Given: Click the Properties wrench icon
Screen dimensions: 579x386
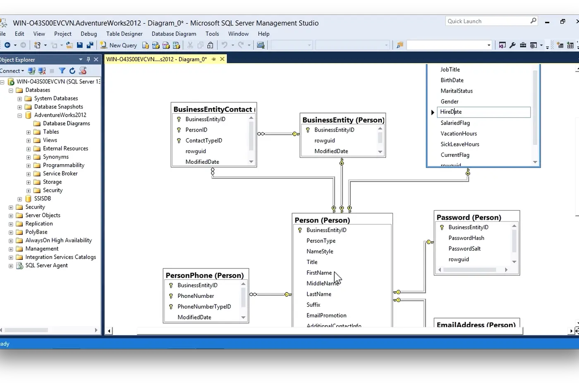Looking at the screenshot, I should click(512, 45).
